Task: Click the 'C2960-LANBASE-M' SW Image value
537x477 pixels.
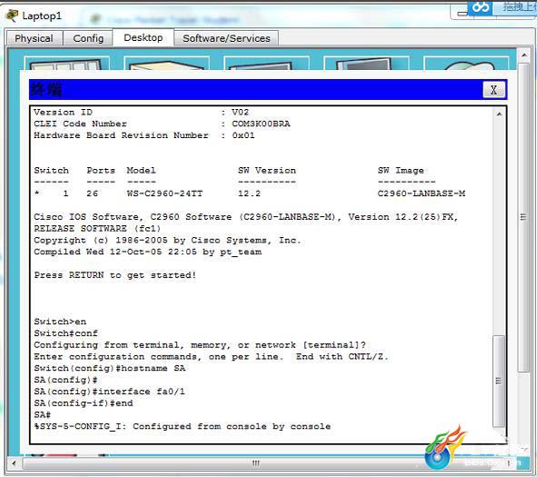Action: click(422, 194)
